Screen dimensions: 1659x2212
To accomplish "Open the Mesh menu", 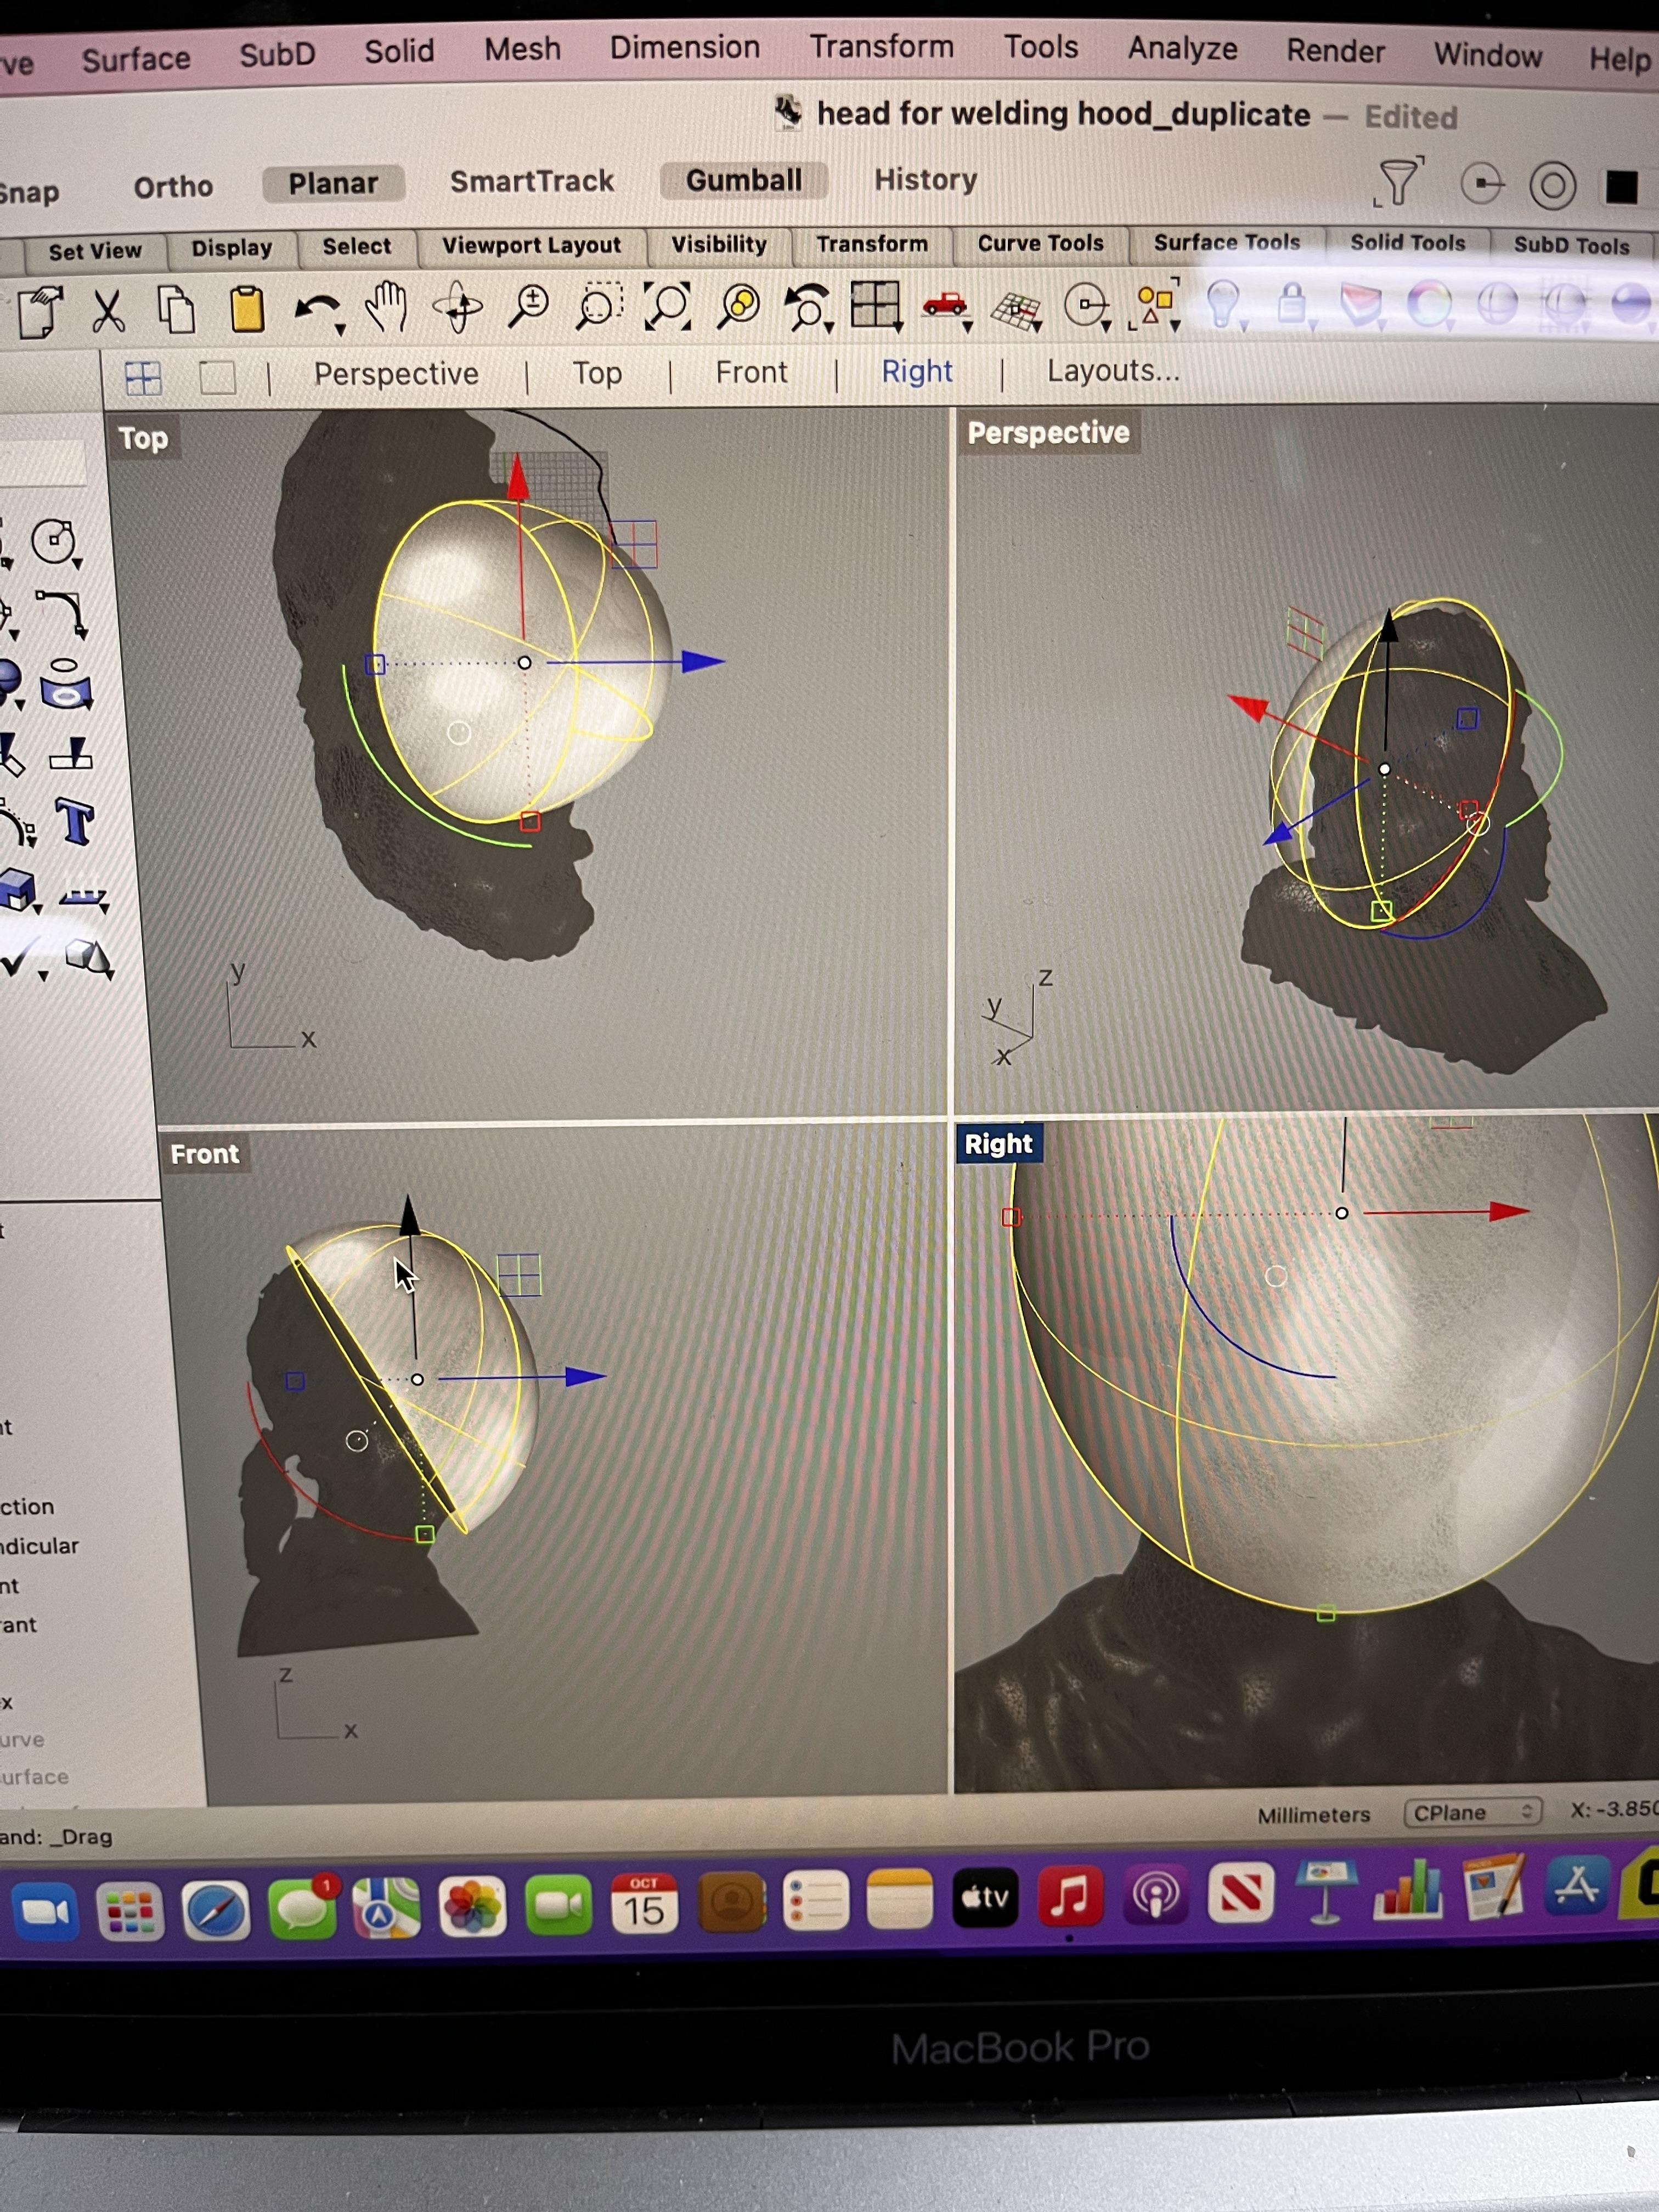I will coord(522,49).
